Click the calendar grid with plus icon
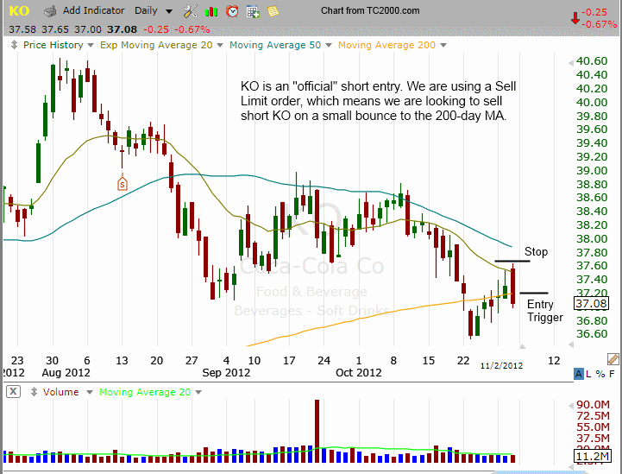Screen dimensions: 622x474 pyautogui.click(x=253, y=11)
